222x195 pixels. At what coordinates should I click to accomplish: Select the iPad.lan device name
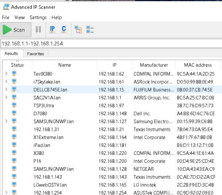[x=42, y=145]
